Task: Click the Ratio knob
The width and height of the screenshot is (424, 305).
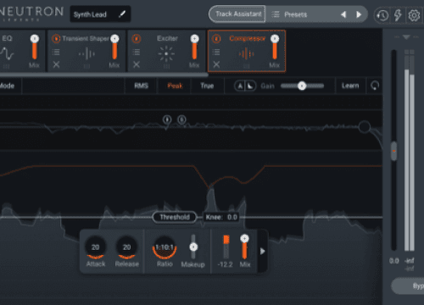Action: click(165, 247)
